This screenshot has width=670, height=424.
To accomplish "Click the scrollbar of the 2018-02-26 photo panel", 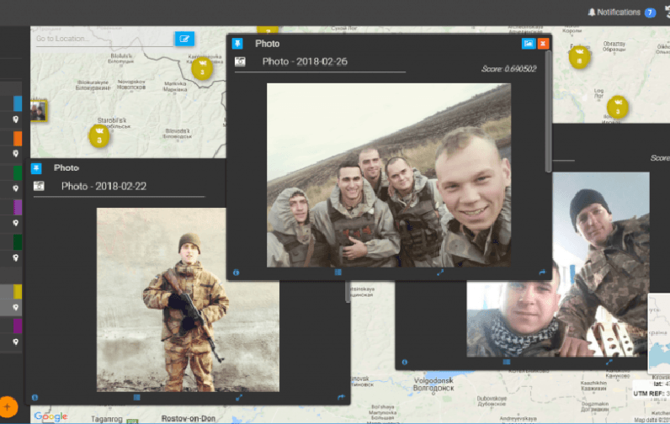I will tap(549, 109).
